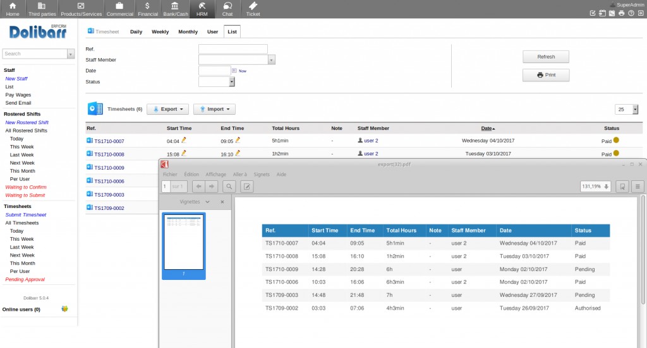Switch to the Weekly timesheet tab

click(x=160, y=32)
